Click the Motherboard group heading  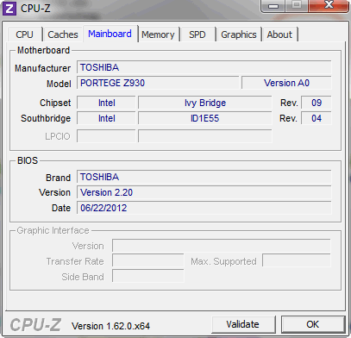coord(43,50)
